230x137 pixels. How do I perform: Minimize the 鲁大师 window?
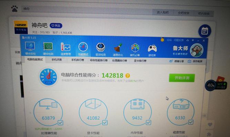point(198,41)
